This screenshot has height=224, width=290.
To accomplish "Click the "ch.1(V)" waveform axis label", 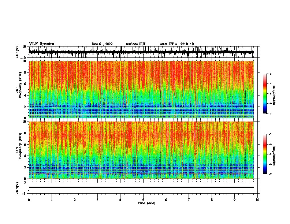I will (x=18, y=52).
